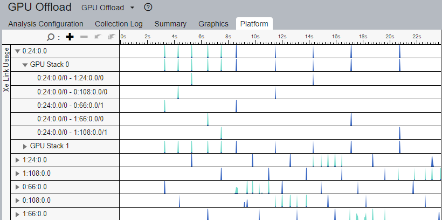This screenshot has height=220, width=442.
Task: Zoom out with the minus icon
Action: point(84,37)
